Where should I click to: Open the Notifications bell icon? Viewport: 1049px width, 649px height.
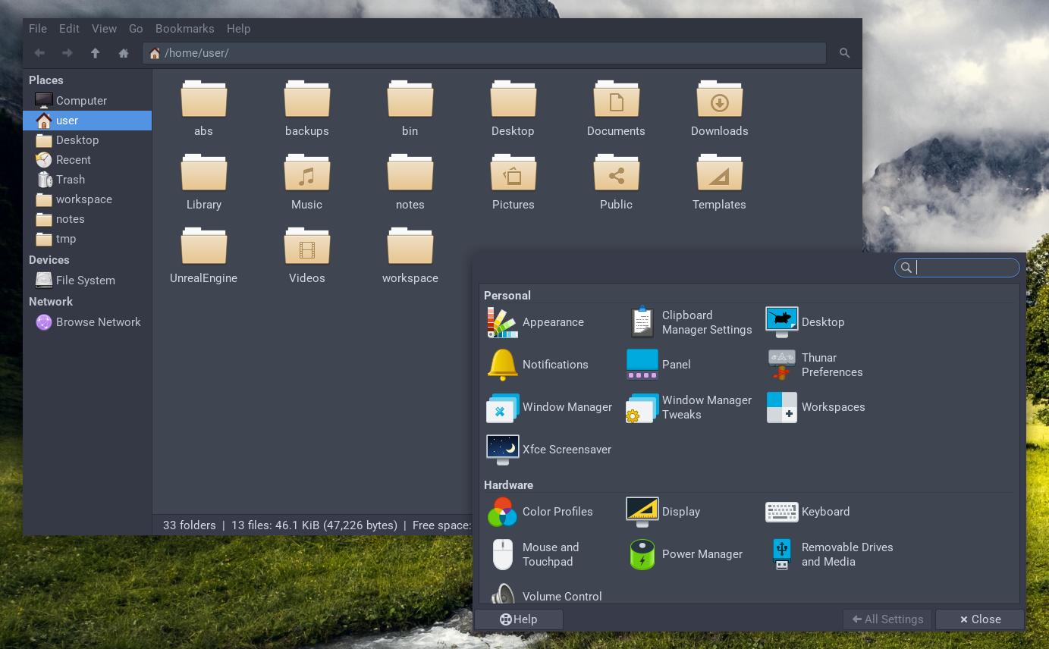502,365
